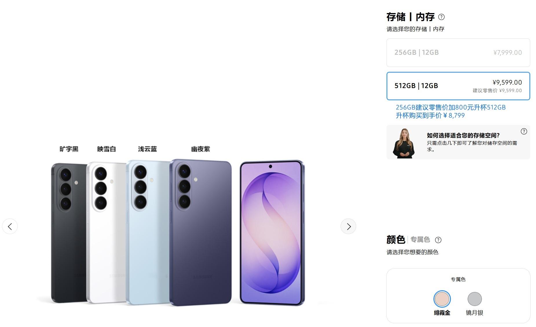Screen dimensions: 536x327
Task: Click the 绯霞金 color label text
Action: pos(442,313)
